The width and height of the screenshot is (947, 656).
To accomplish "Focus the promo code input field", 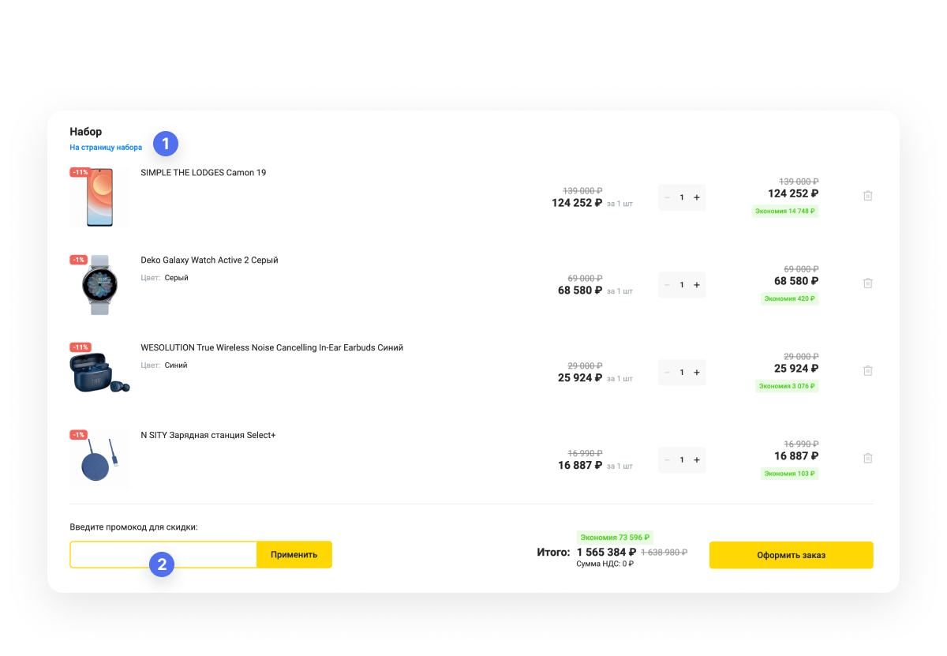I will tap(163, 555).
